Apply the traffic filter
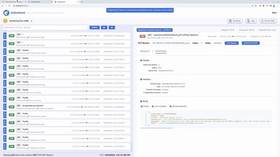 pyautogui.click(x=94, y=27)
